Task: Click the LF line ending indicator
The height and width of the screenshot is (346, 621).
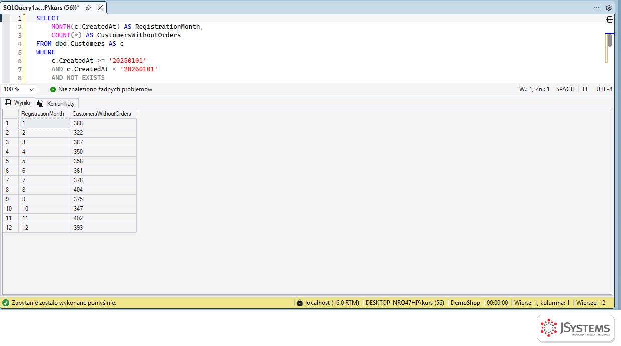Action: (x=586, y=89)
